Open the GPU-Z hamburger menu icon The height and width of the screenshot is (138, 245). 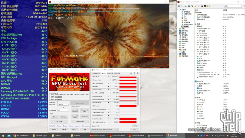(138, 73)
